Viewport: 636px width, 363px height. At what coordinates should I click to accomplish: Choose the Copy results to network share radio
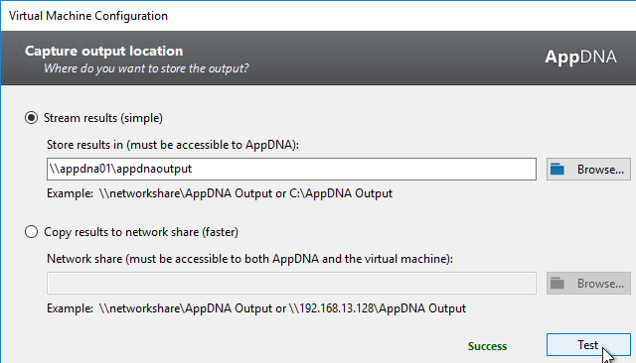tap(31, 232)
